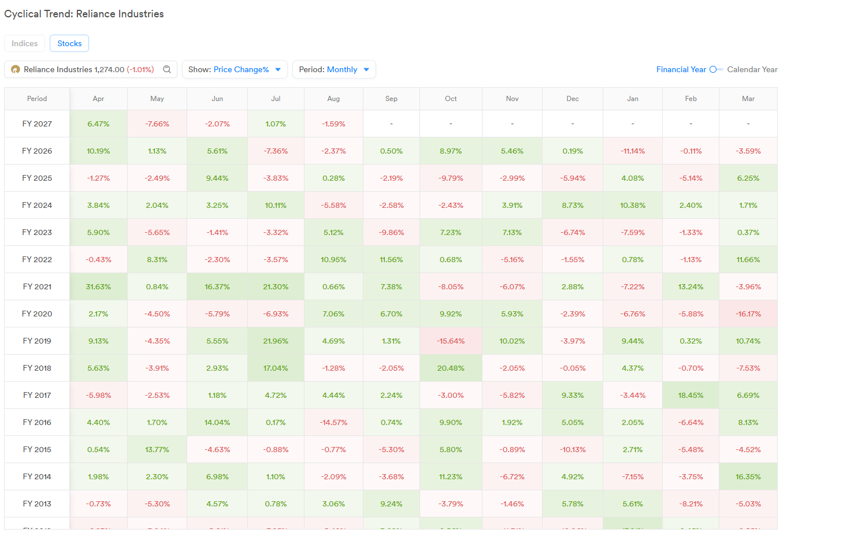Switch to the Indices tab

click(x=24, y=43)
